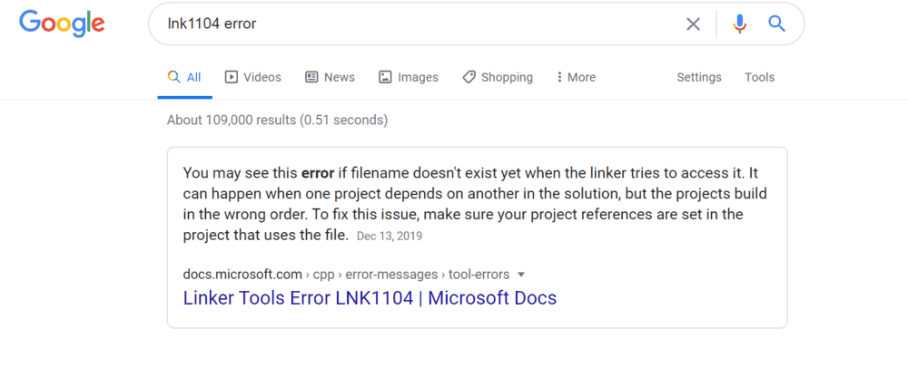Click the blue magnifier search button
The height and width of the screenshot is (387, 908).
pos(776,24)
